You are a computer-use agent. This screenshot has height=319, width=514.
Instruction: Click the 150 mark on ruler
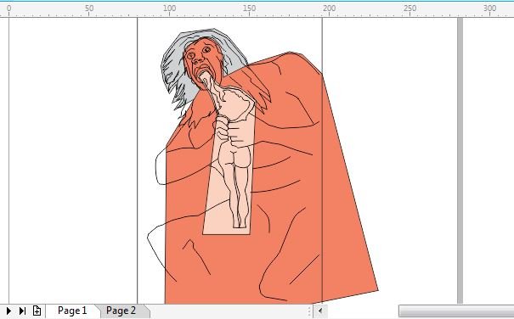point(249,8)
